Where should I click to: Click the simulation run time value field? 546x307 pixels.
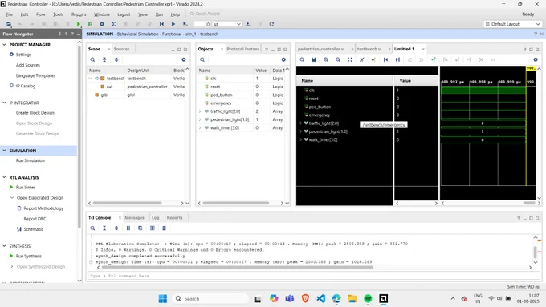pos(202,24)
